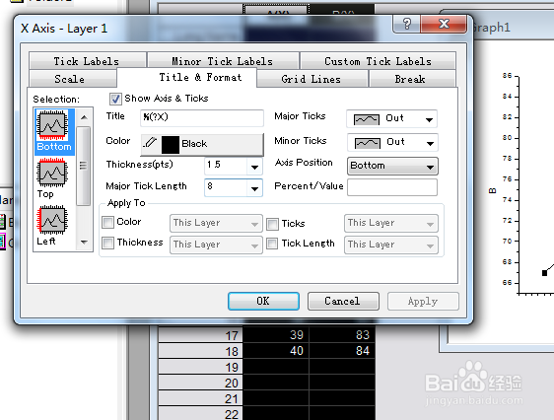Select worksheet row header 17

201,335
